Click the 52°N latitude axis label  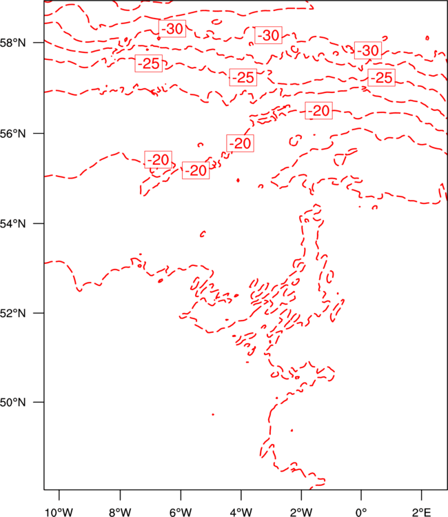13,313
